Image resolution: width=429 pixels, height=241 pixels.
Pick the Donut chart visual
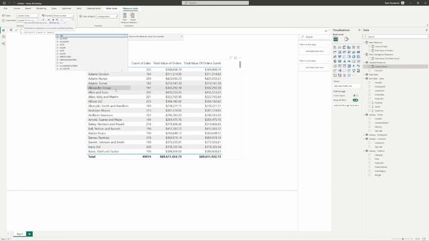click(x=353, y=56)
